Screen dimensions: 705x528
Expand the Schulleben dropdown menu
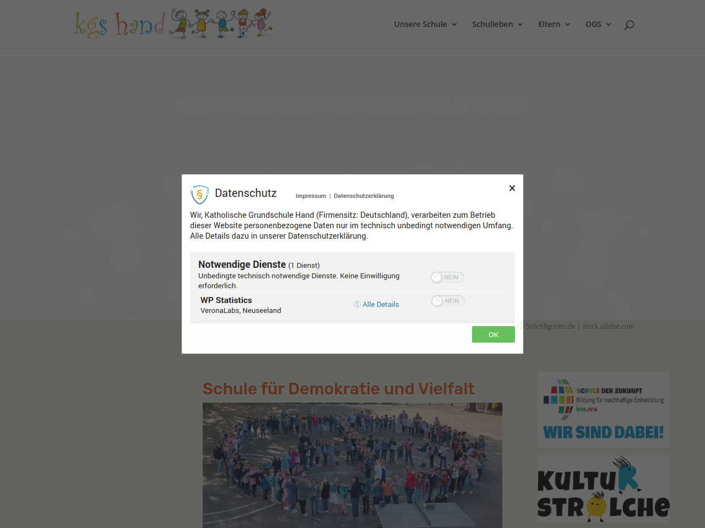click(497, 24)
